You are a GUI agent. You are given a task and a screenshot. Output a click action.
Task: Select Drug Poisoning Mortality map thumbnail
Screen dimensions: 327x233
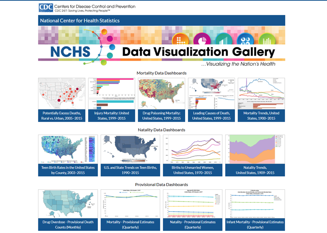click(161, 93)
